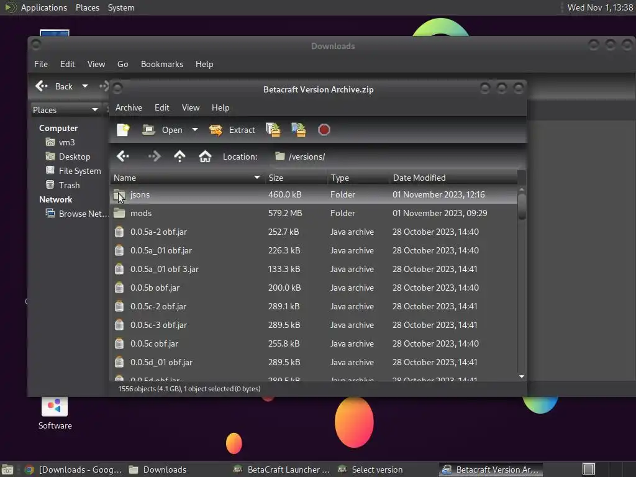
Task: Select 0.0.5c-3 obf.jar file icon
Action: 119,325
